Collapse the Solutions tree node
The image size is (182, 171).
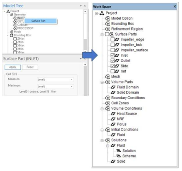[x=102, y=141]
